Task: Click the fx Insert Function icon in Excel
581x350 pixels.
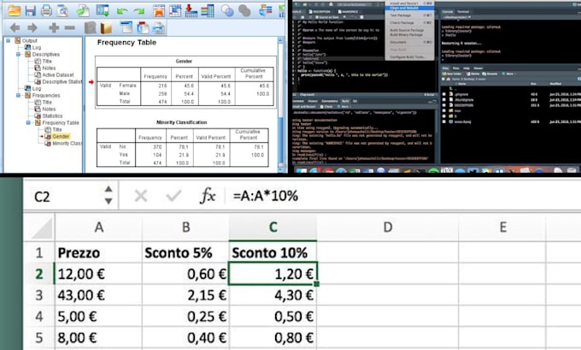Action: [208, 196]
